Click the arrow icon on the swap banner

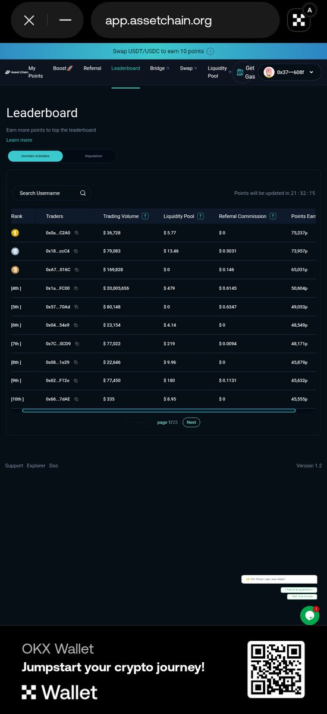click(x=210, y=52)
